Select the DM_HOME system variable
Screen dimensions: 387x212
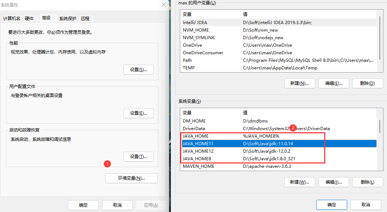(279, 121)
